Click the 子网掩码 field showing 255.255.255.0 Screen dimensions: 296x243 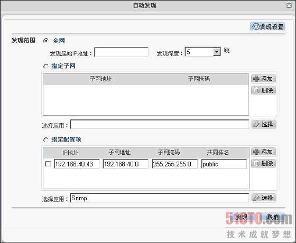pyautogui.click(x=175, y=164)
